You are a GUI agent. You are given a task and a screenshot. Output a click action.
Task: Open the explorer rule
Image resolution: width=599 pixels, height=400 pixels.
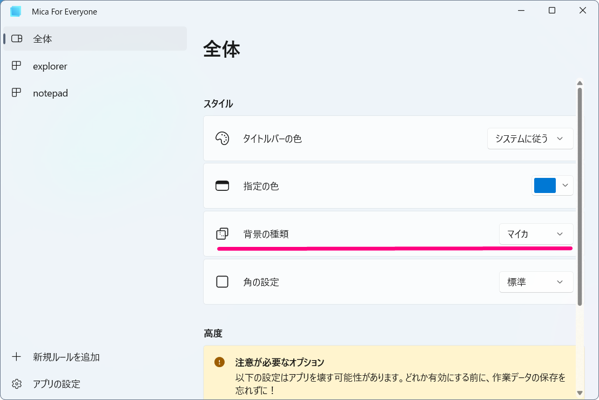(x=95, y=66)
